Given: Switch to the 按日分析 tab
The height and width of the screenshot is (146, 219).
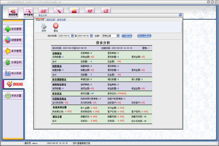Looking at the screenshot, I should pyautogui.click(x=51, y=20).
